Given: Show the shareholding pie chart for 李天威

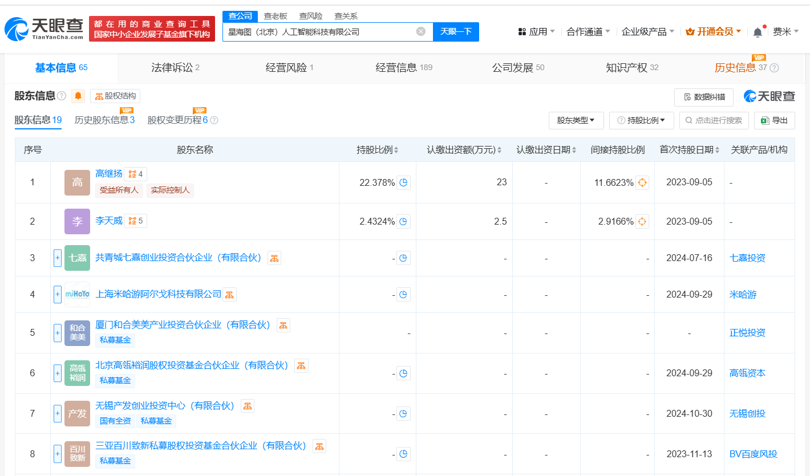Looking at the screenshot, I should [403, 221].
